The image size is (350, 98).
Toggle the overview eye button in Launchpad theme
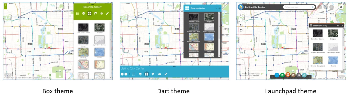tap(341, 7)
